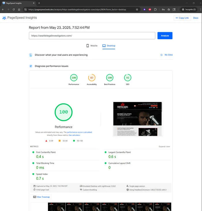Click 'Using HeadlessChromium' entry
This screenshot has width=202, height=211.
tap(148, 190)
